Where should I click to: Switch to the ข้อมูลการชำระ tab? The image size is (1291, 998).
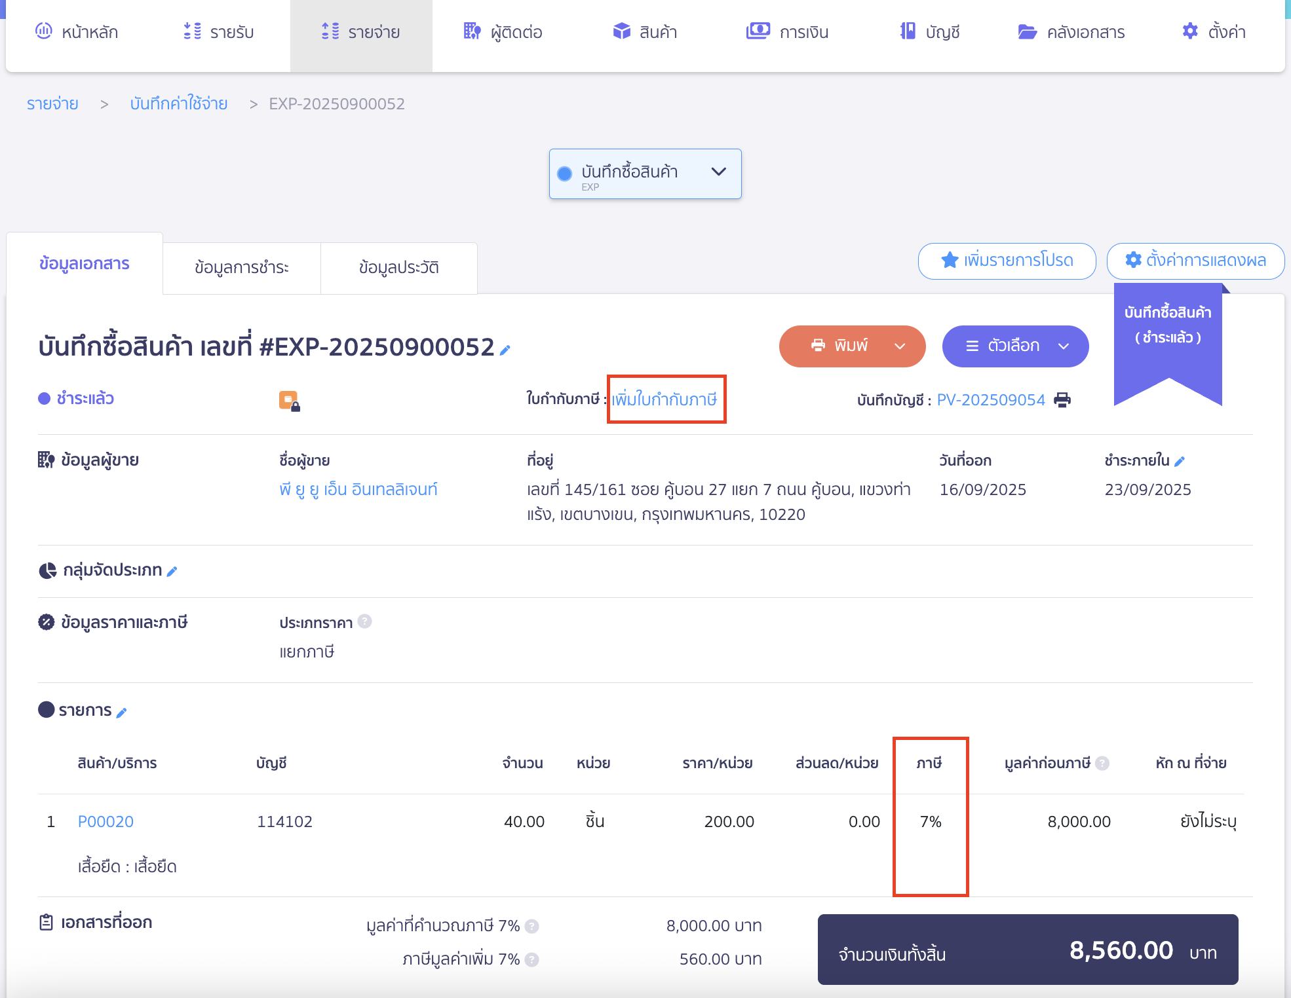pyautogui.click(x=241, y=267)
